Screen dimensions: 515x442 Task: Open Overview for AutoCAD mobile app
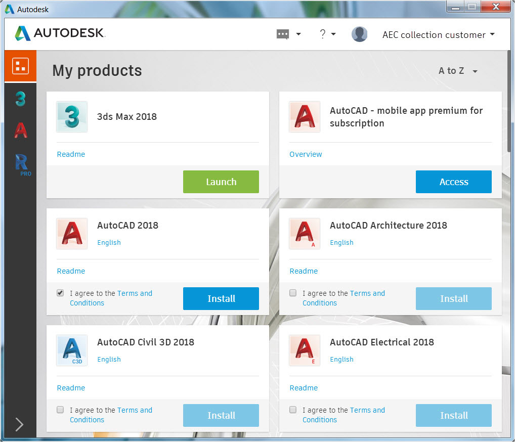click(306, 154)
